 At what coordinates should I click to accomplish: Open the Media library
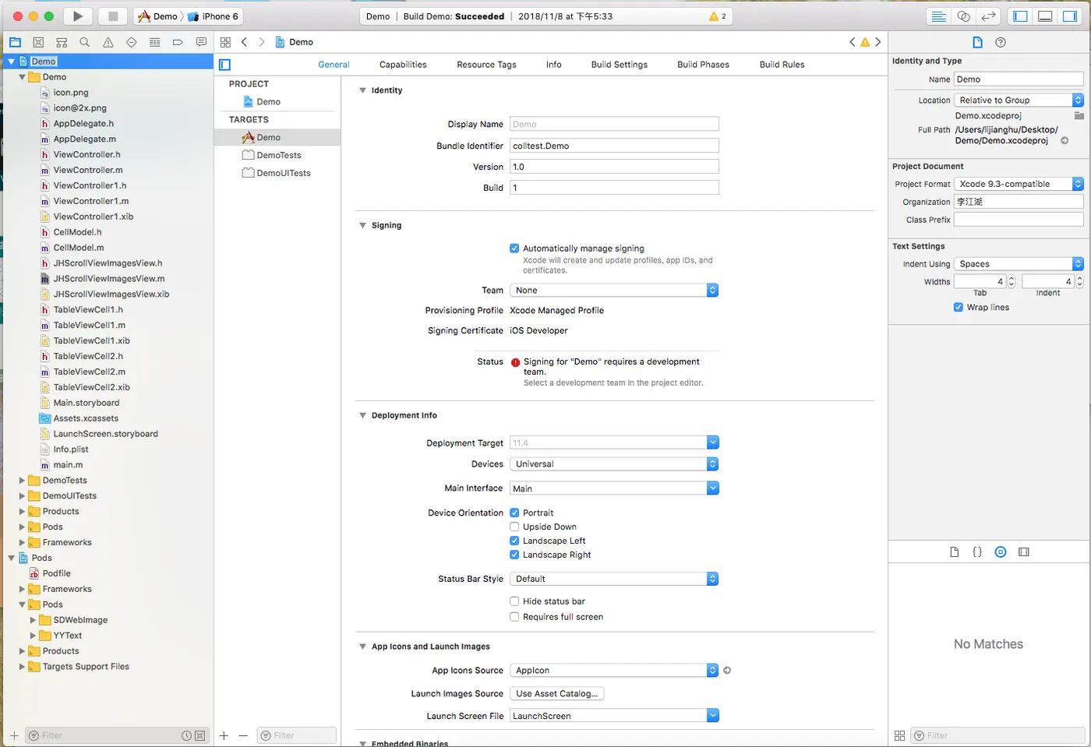(x=1024, y=551)
